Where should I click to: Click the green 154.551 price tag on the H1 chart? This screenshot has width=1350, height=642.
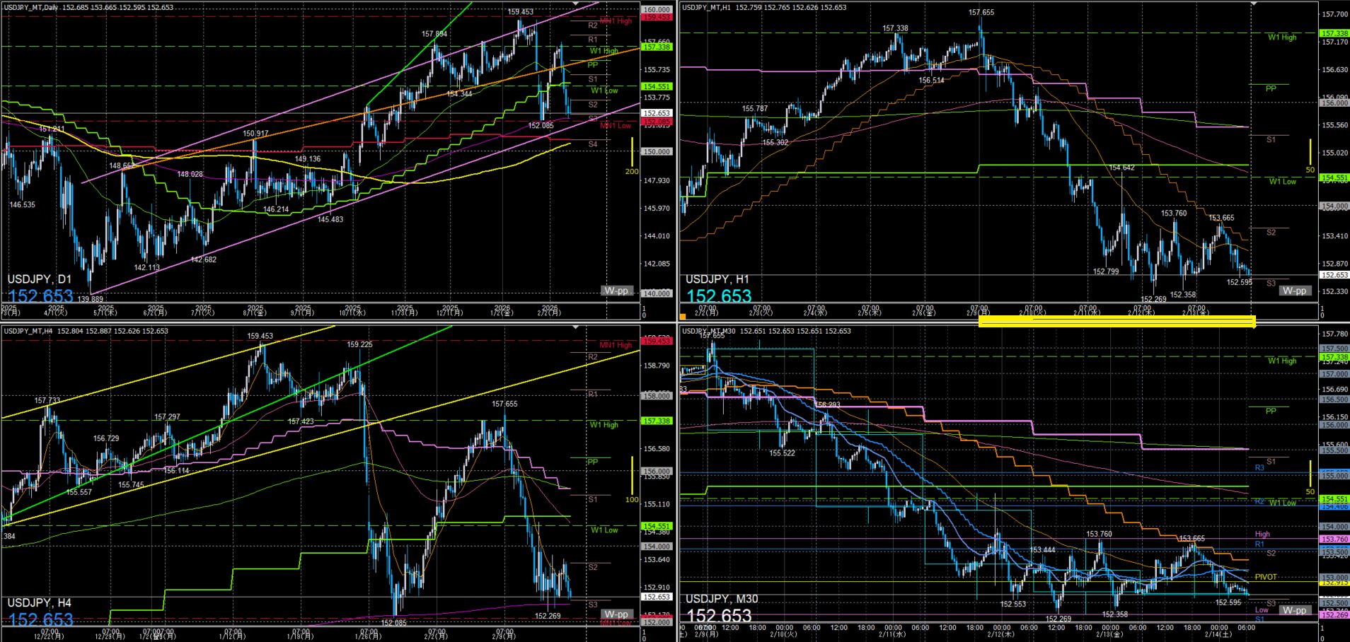point(1334,178)
